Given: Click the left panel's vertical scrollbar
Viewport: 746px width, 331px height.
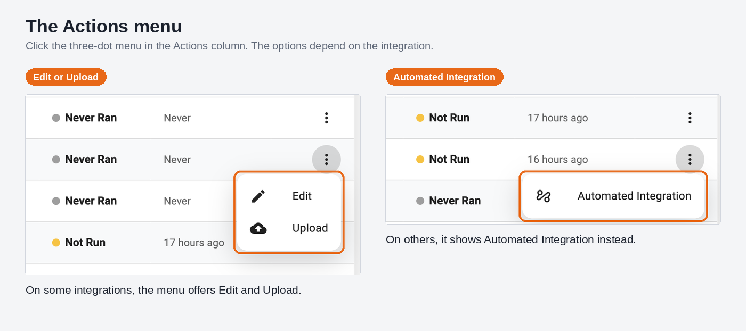Looking at the screenshot, I should pyautogui.click(x=358, y=185).
